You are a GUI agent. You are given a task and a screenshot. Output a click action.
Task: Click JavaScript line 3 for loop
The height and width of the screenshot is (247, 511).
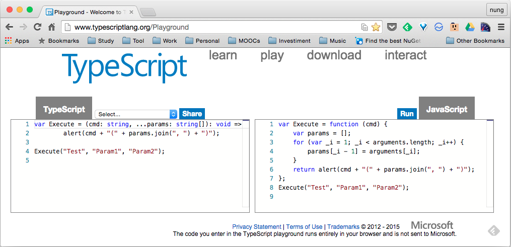pyautogui.click(x=378, y=142)
